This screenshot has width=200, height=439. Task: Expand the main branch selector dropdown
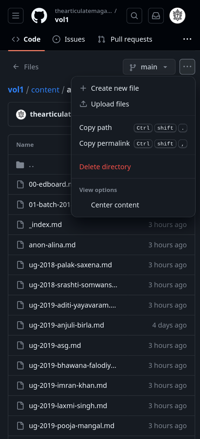(149, 67)
